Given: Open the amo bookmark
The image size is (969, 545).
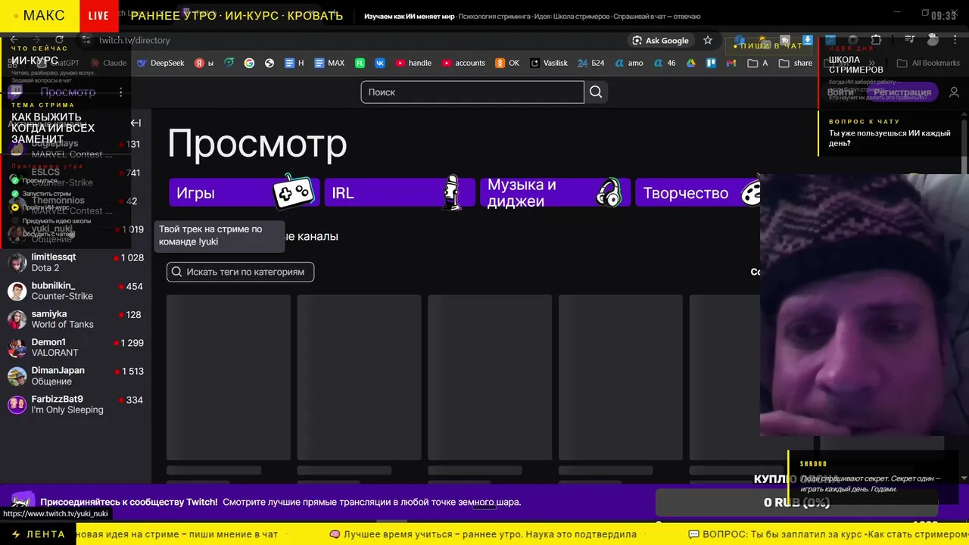Looking at the screenshot, I should click(x=628, y=63).
